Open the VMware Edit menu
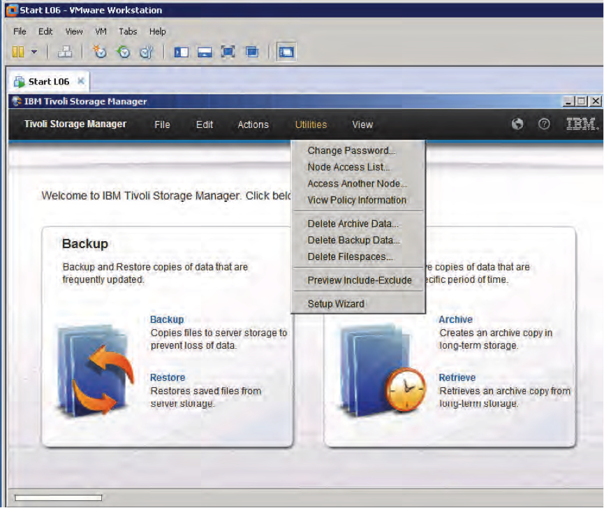604x508 pixels. [x=45, y=31]
